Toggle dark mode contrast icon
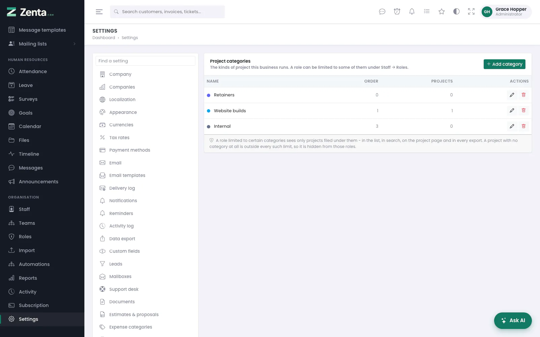 456,12
